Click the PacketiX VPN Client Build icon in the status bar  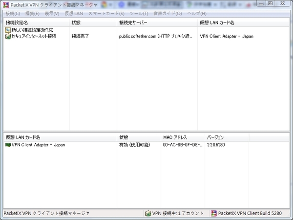point(214,213)
